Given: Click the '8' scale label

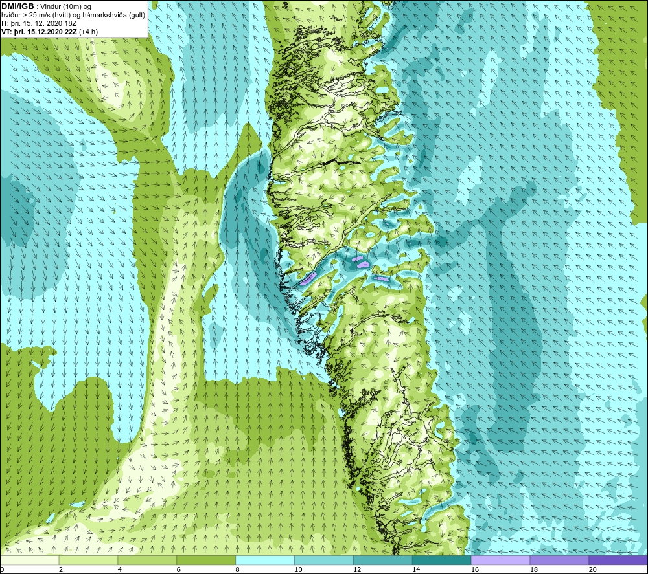Looking at the screenshot, I should [x=238, y=569].
